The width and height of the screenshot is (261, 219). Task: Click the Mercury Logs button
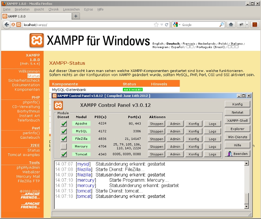212,147
